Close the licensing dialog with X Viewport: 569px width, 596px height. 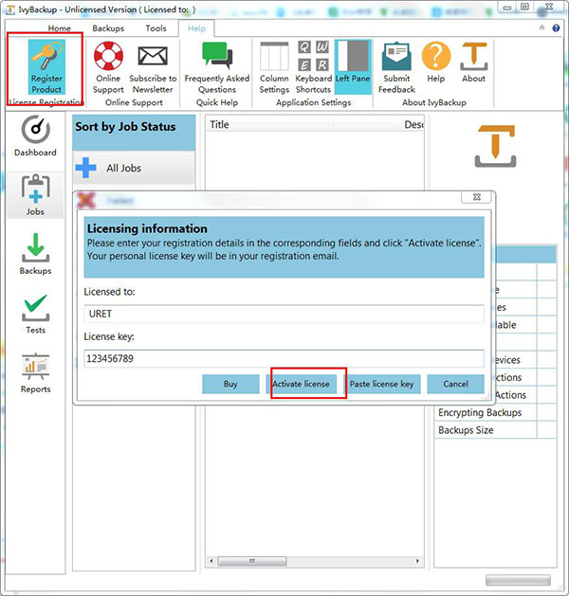(476, 196)
